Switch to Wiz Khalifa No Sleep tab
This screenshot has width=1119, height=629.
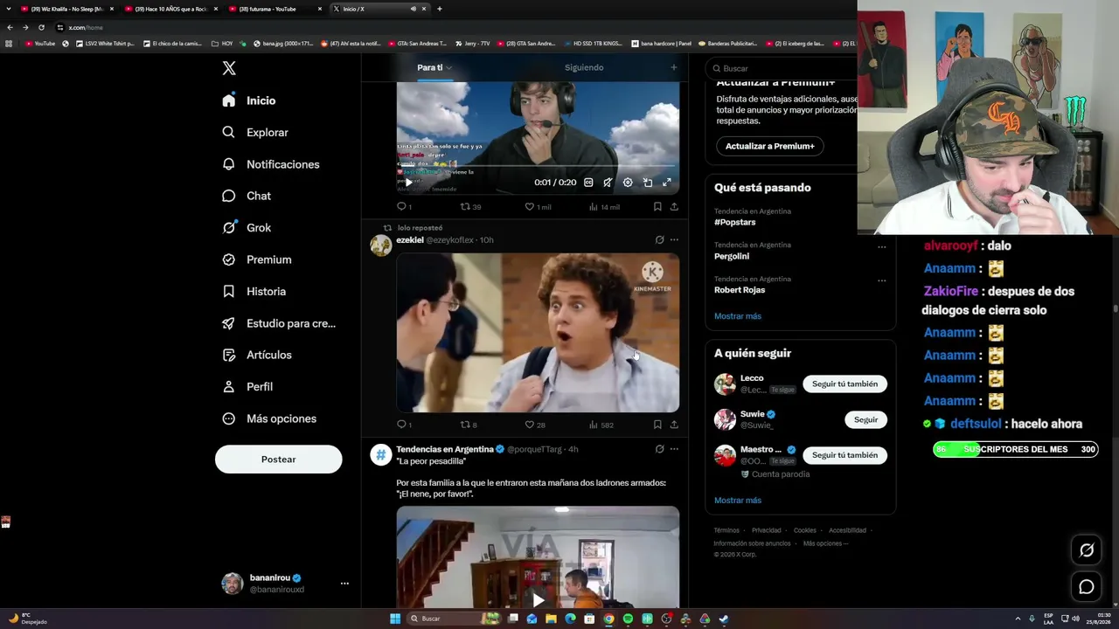pos(67,9)
